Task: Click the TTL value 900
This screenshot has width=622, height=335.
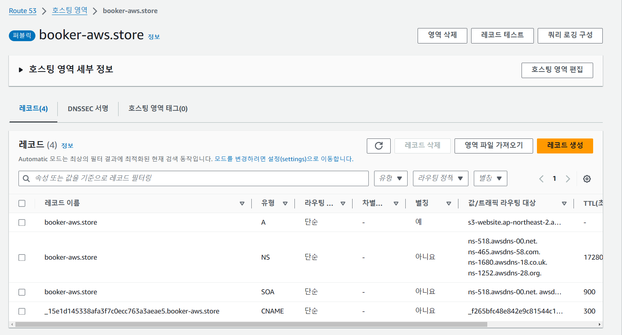Action: (x=589, y=292)
